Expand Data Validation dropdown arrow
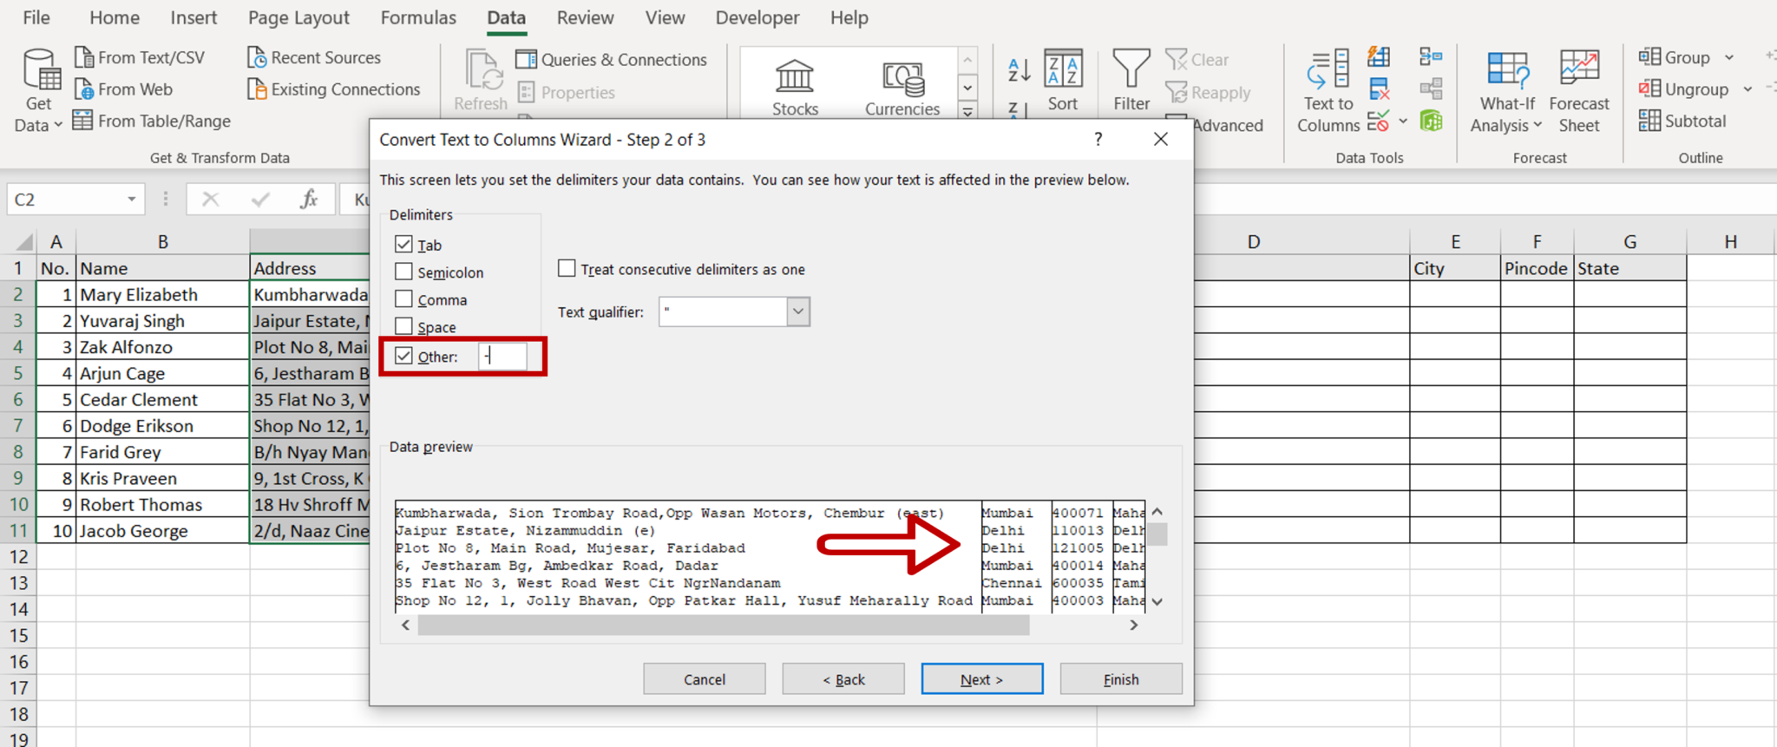The height and width of the screenshot is (747, 1777). (x=1403, y=121)
